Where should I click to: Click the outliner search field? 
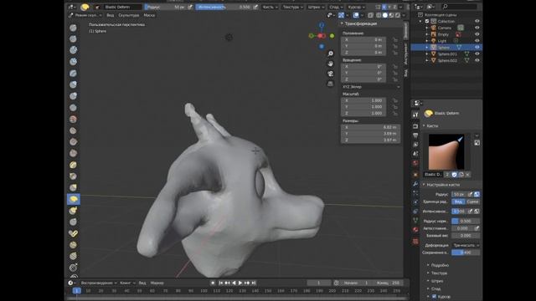(x=459, y=7)
